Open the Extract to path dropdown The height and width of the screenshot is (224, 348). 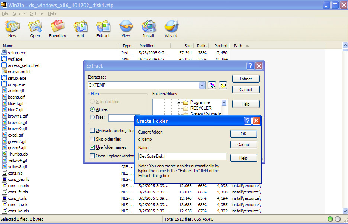tap(202, 85)
